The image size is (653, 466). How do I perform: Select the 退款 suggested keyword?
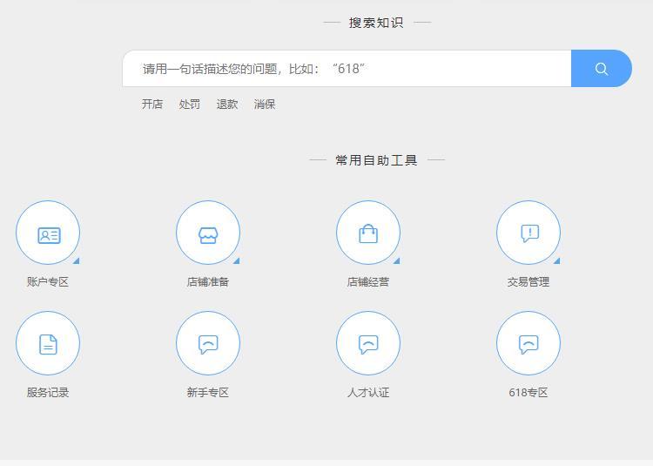[x=227, y=105]
